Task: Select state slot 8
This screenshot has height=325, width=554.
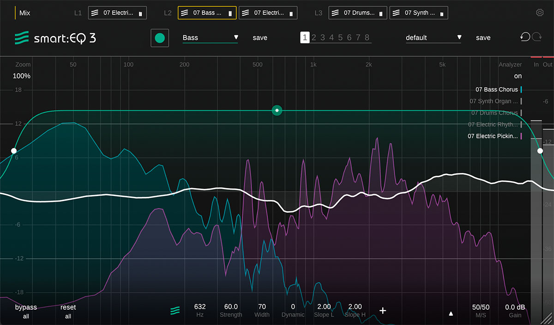Action: [367, 38]
